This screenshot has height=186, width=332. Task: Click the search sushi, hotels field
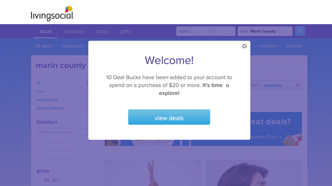click(206, 31)
